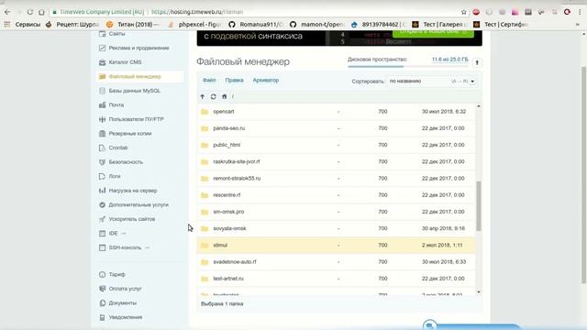Open Титан (2018) bookmark
This screenshot has height=330, width=587.
pyautogui.click(x=133, y=25)
